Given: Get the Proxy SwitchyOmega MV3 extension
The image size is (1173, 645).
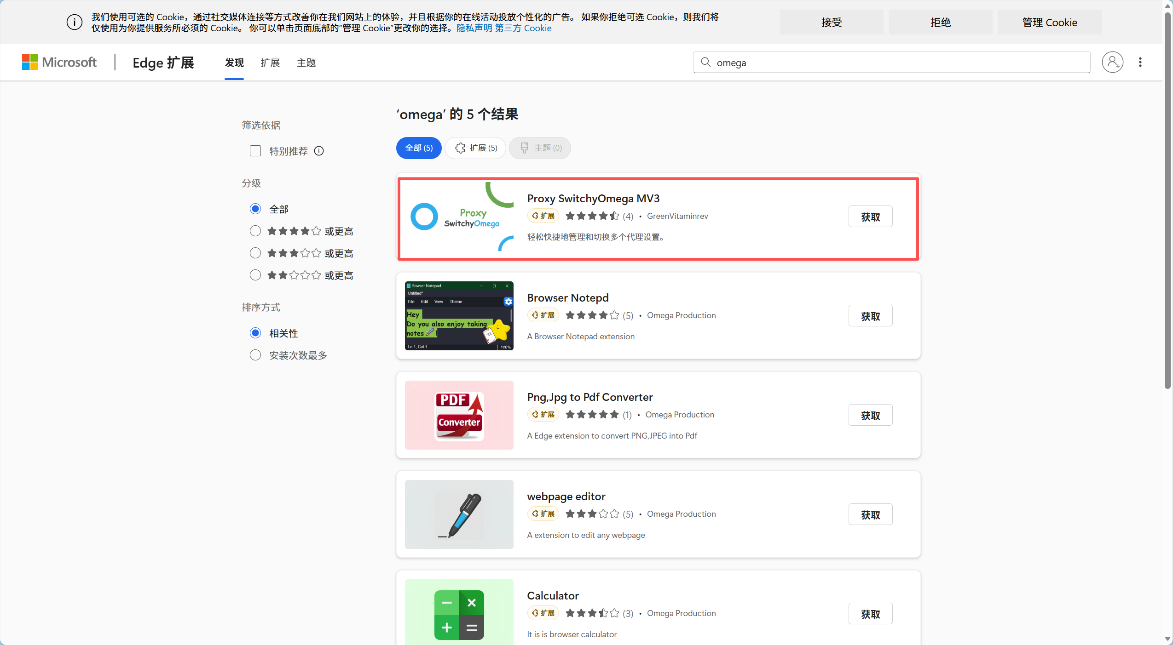Looking at the screenshot, I should click(x=870, y=217).
